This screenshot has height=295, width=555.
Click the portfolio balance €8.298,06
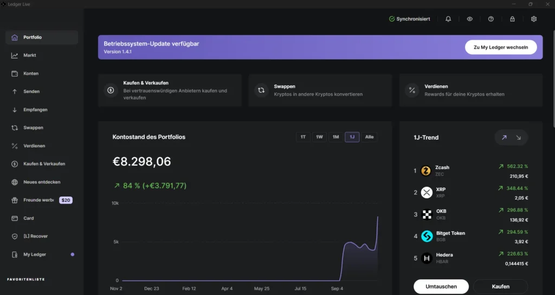(x=141, y=161)
